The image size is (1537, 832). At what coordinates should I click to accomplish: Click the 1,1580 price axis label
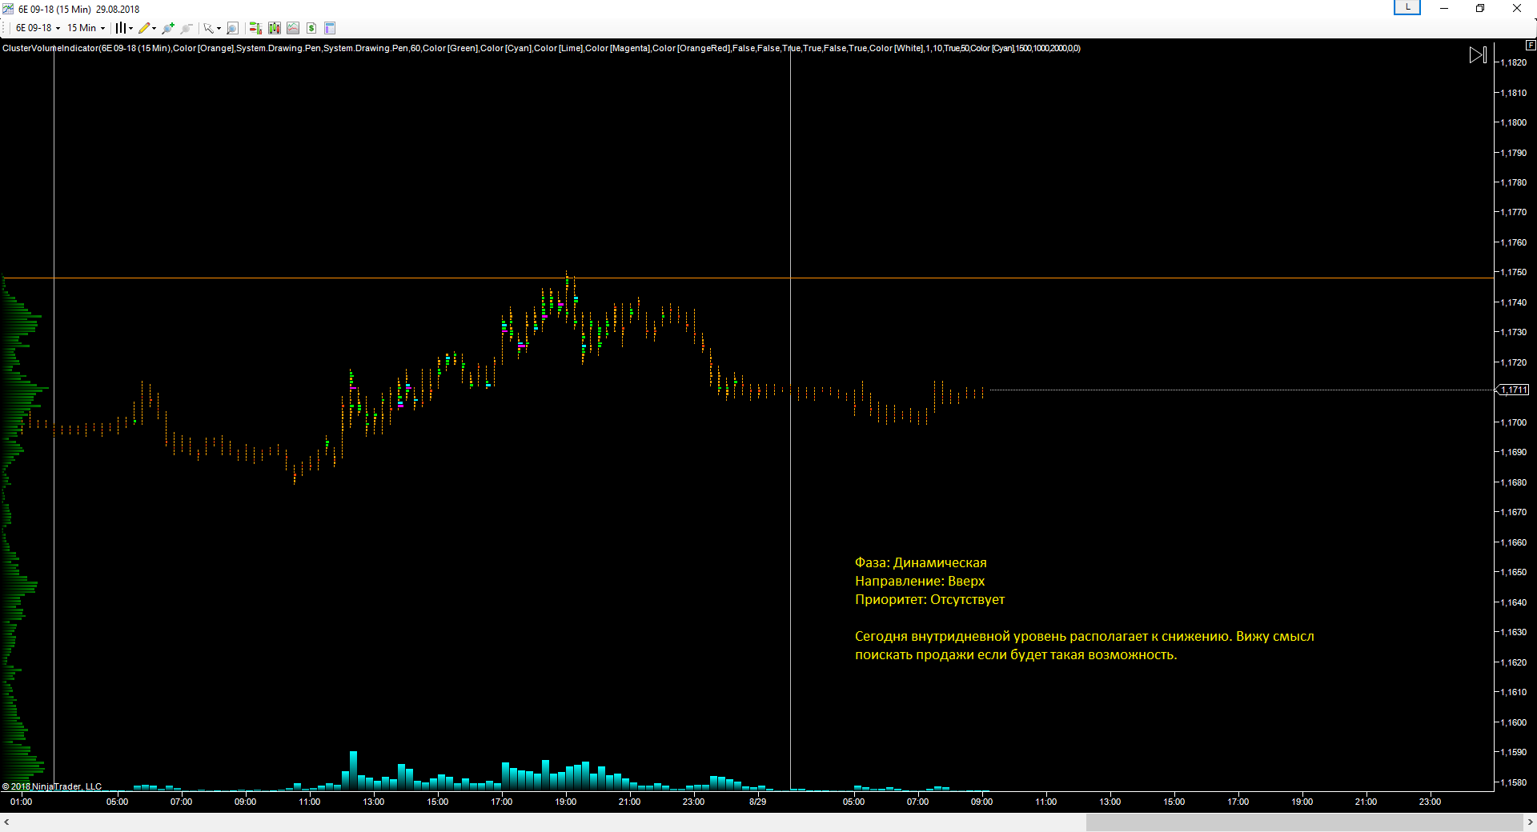(1514, 782)
